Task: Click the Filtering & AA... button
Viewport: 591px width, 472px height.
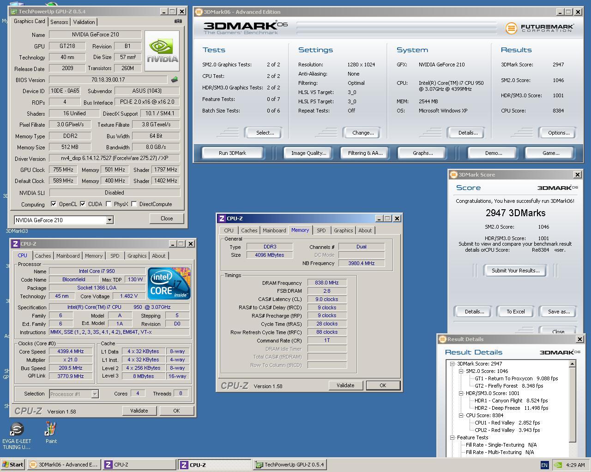Action: click(x=365, y=153)
